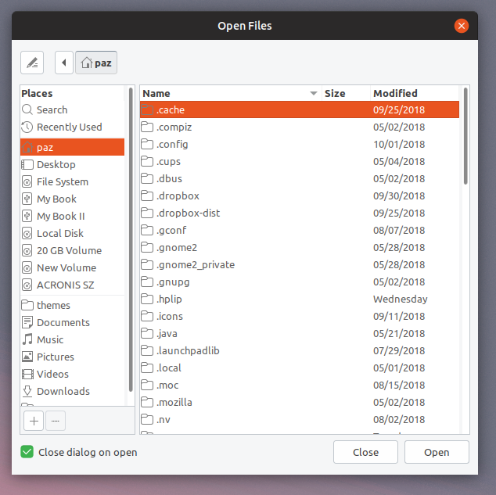Click the Local Disk drive icon
496x495 pixels.
click(x=27, y=233)
